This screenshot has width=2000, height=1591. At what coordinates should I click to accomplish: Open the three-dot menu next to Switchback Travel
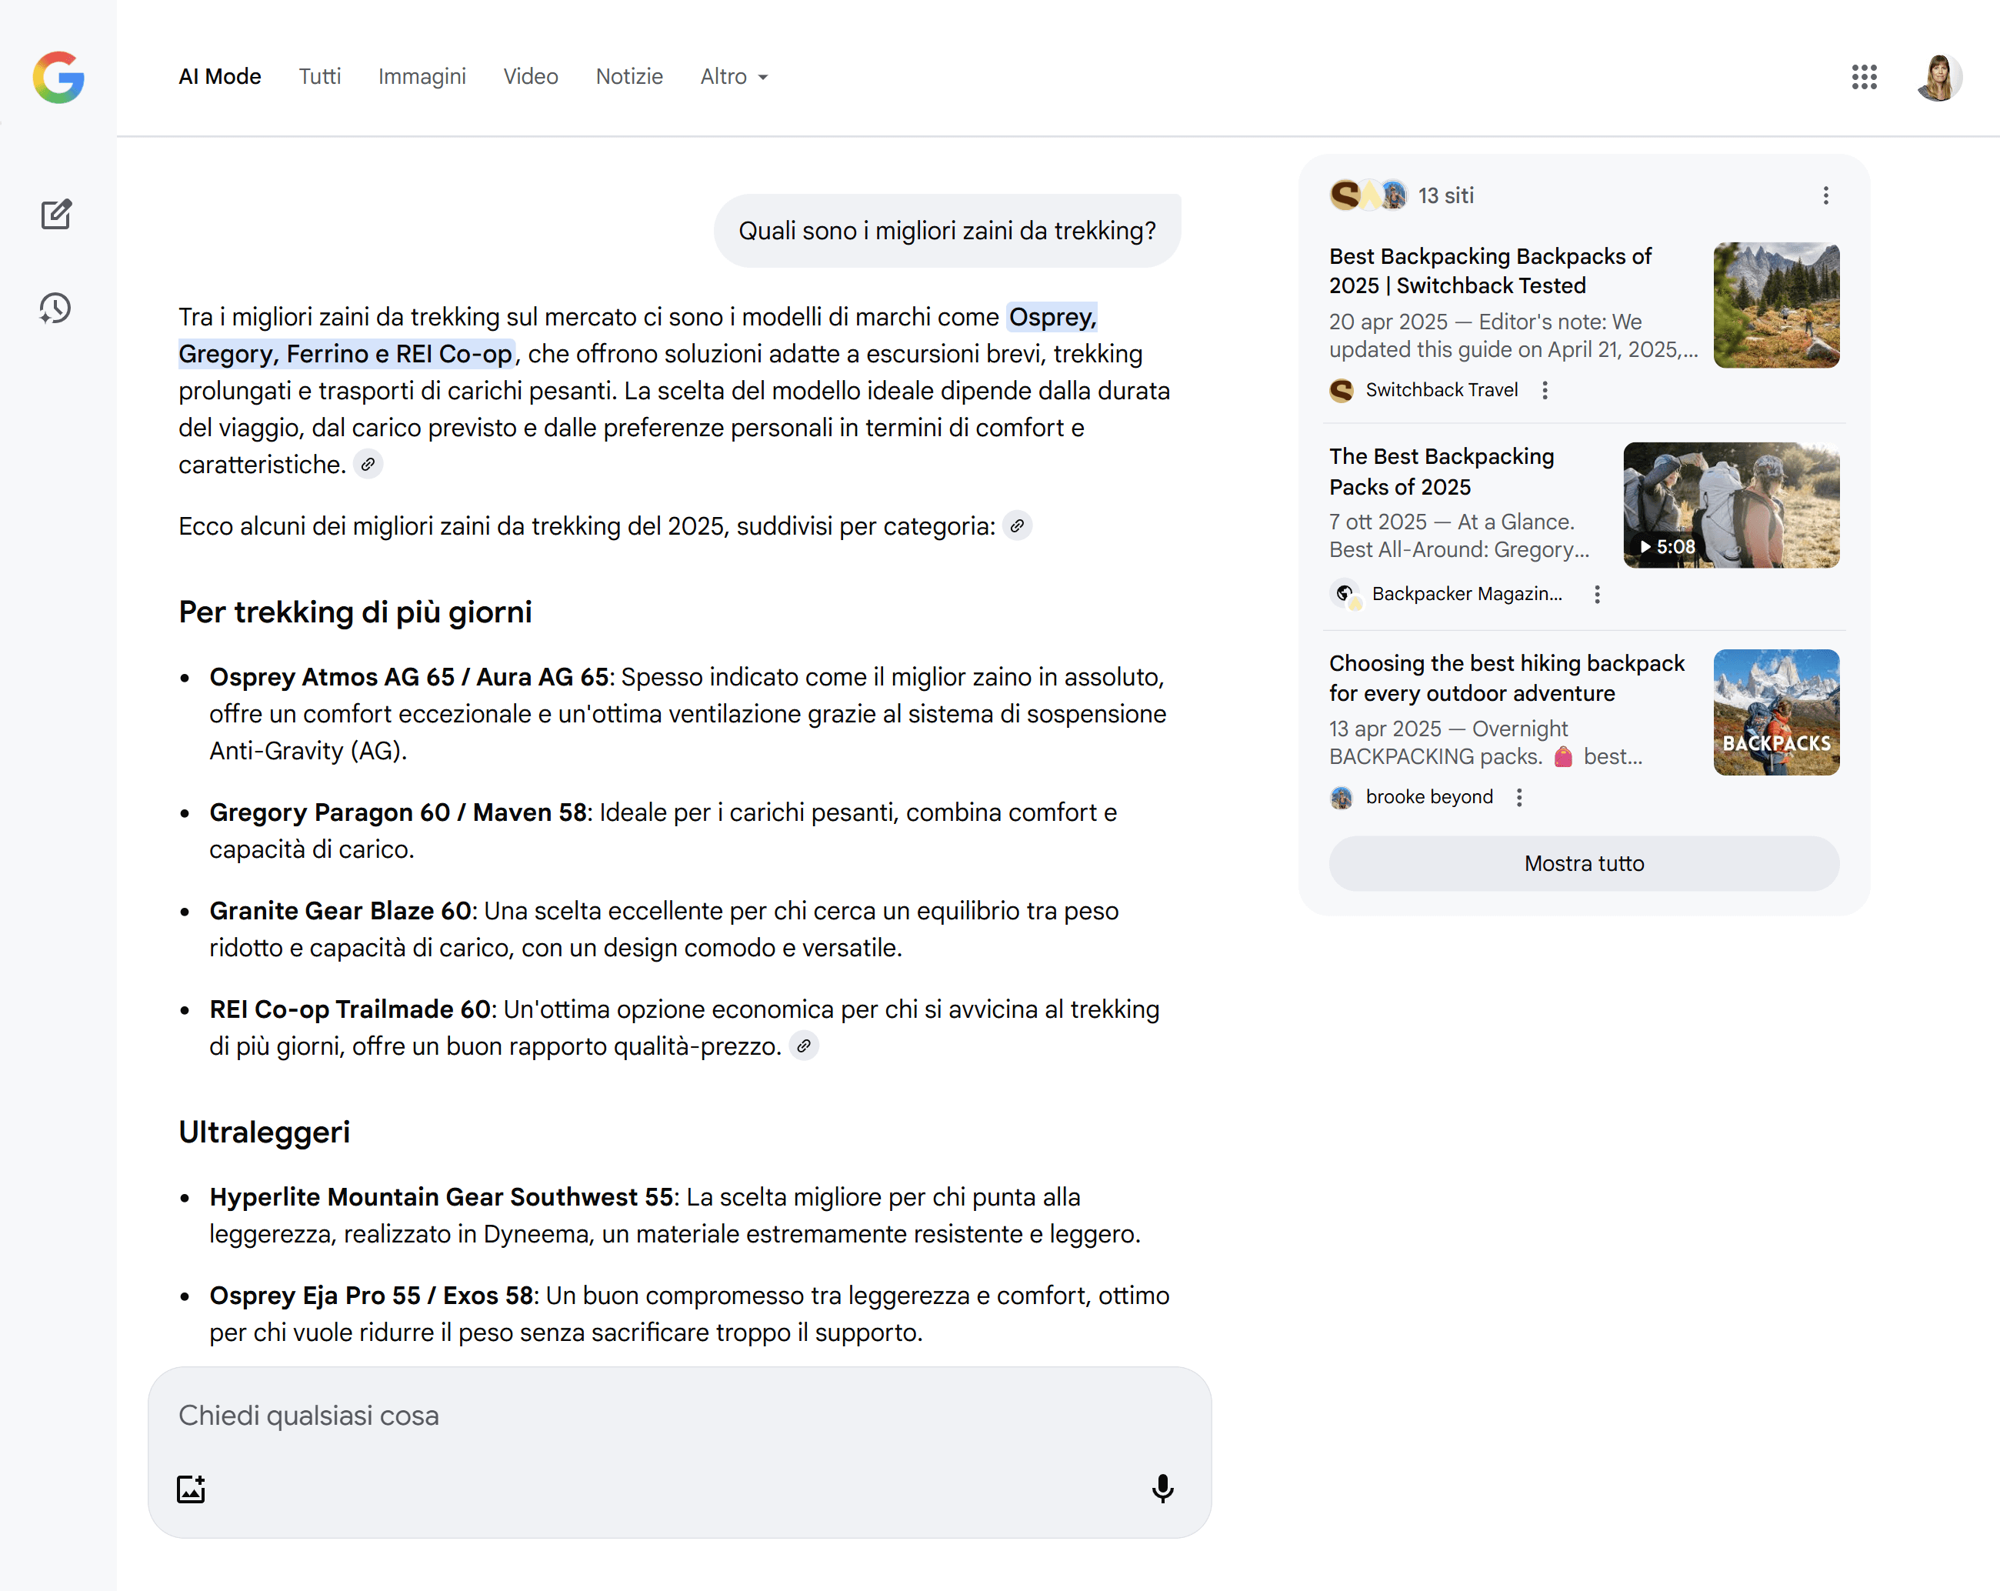[x=1545, y=391]
